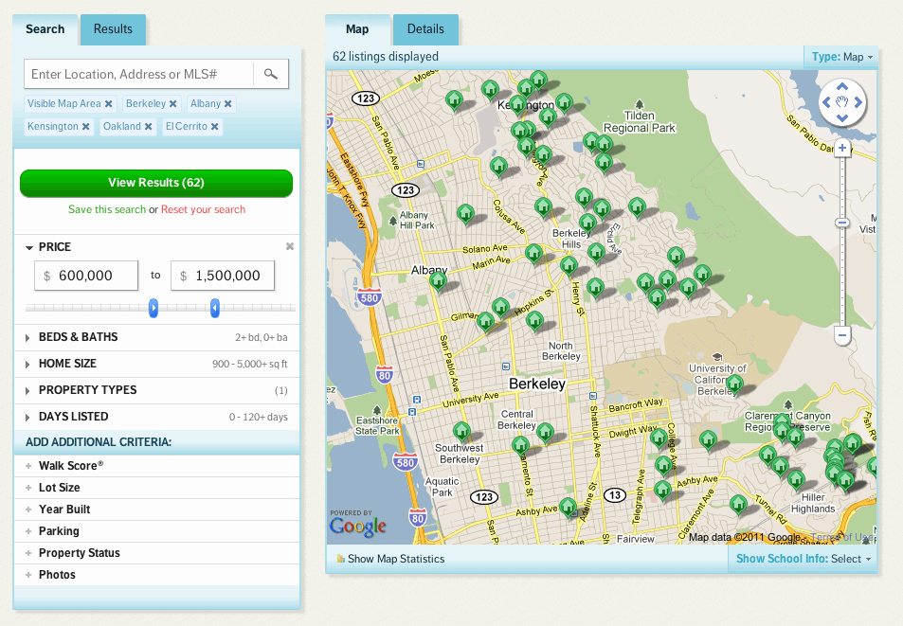Screen dimensions: 903x626
Task: Click the Show Map Statistics folder icon
Action: [340, 559]
